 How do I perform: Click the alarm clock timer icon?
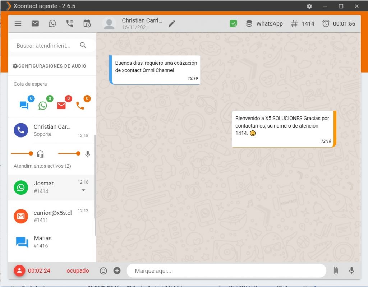(x=326, y=23)
